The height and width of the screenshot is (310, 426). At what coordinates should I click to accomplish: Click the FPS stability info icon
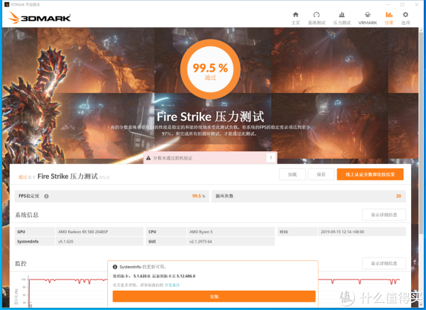click(46, 196)
